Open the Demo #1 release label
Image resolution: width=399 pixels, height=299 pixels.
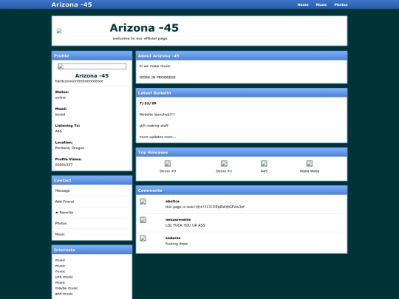(x=224, y=171)
